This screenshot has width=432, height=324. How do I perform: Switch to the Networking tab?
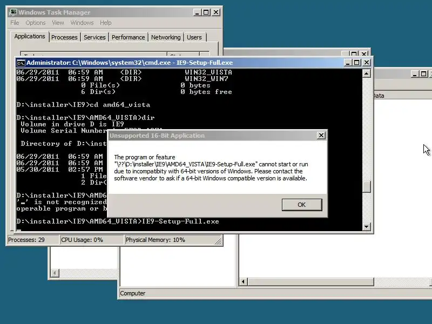coord(166,37)
